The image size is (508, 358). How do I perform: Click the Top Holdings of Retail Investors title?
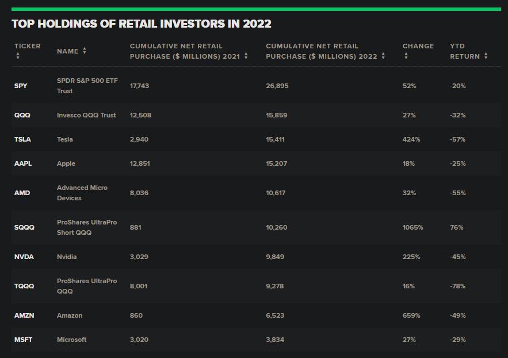(x=142, y=24)
